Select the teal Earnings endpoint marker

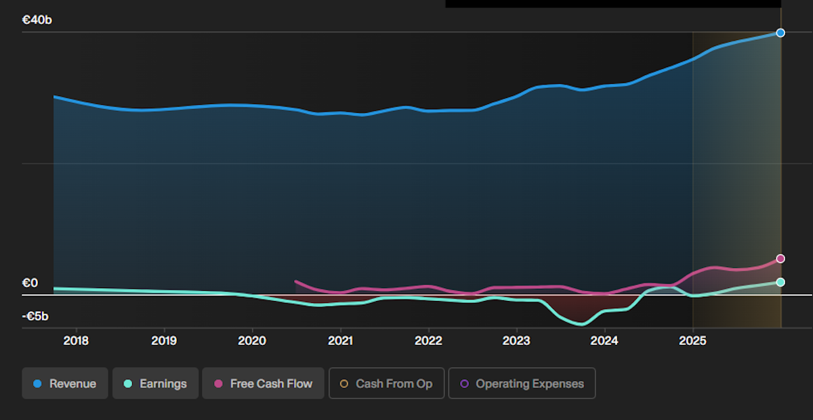tap(780, 282)
